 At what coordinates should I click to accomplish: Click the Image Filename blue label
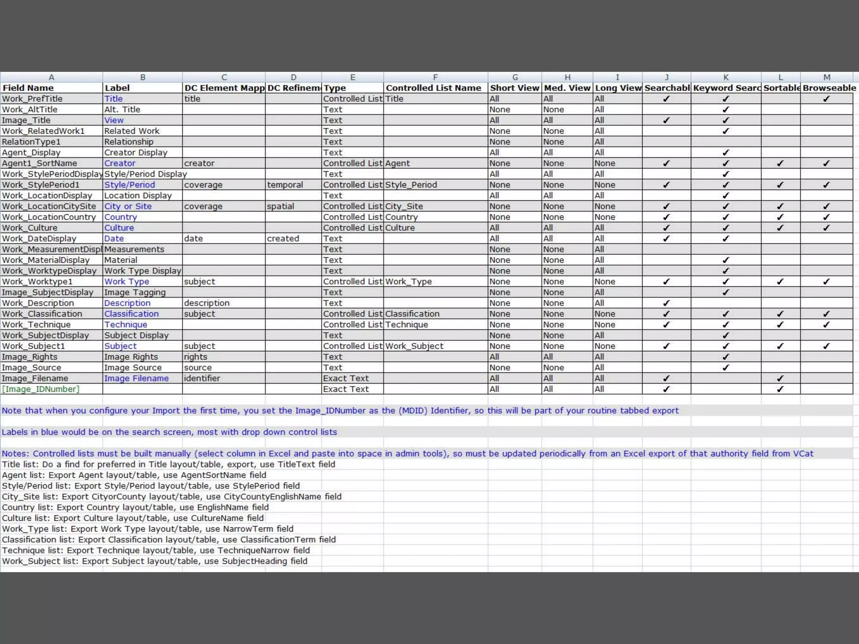[x=136, y=379]
